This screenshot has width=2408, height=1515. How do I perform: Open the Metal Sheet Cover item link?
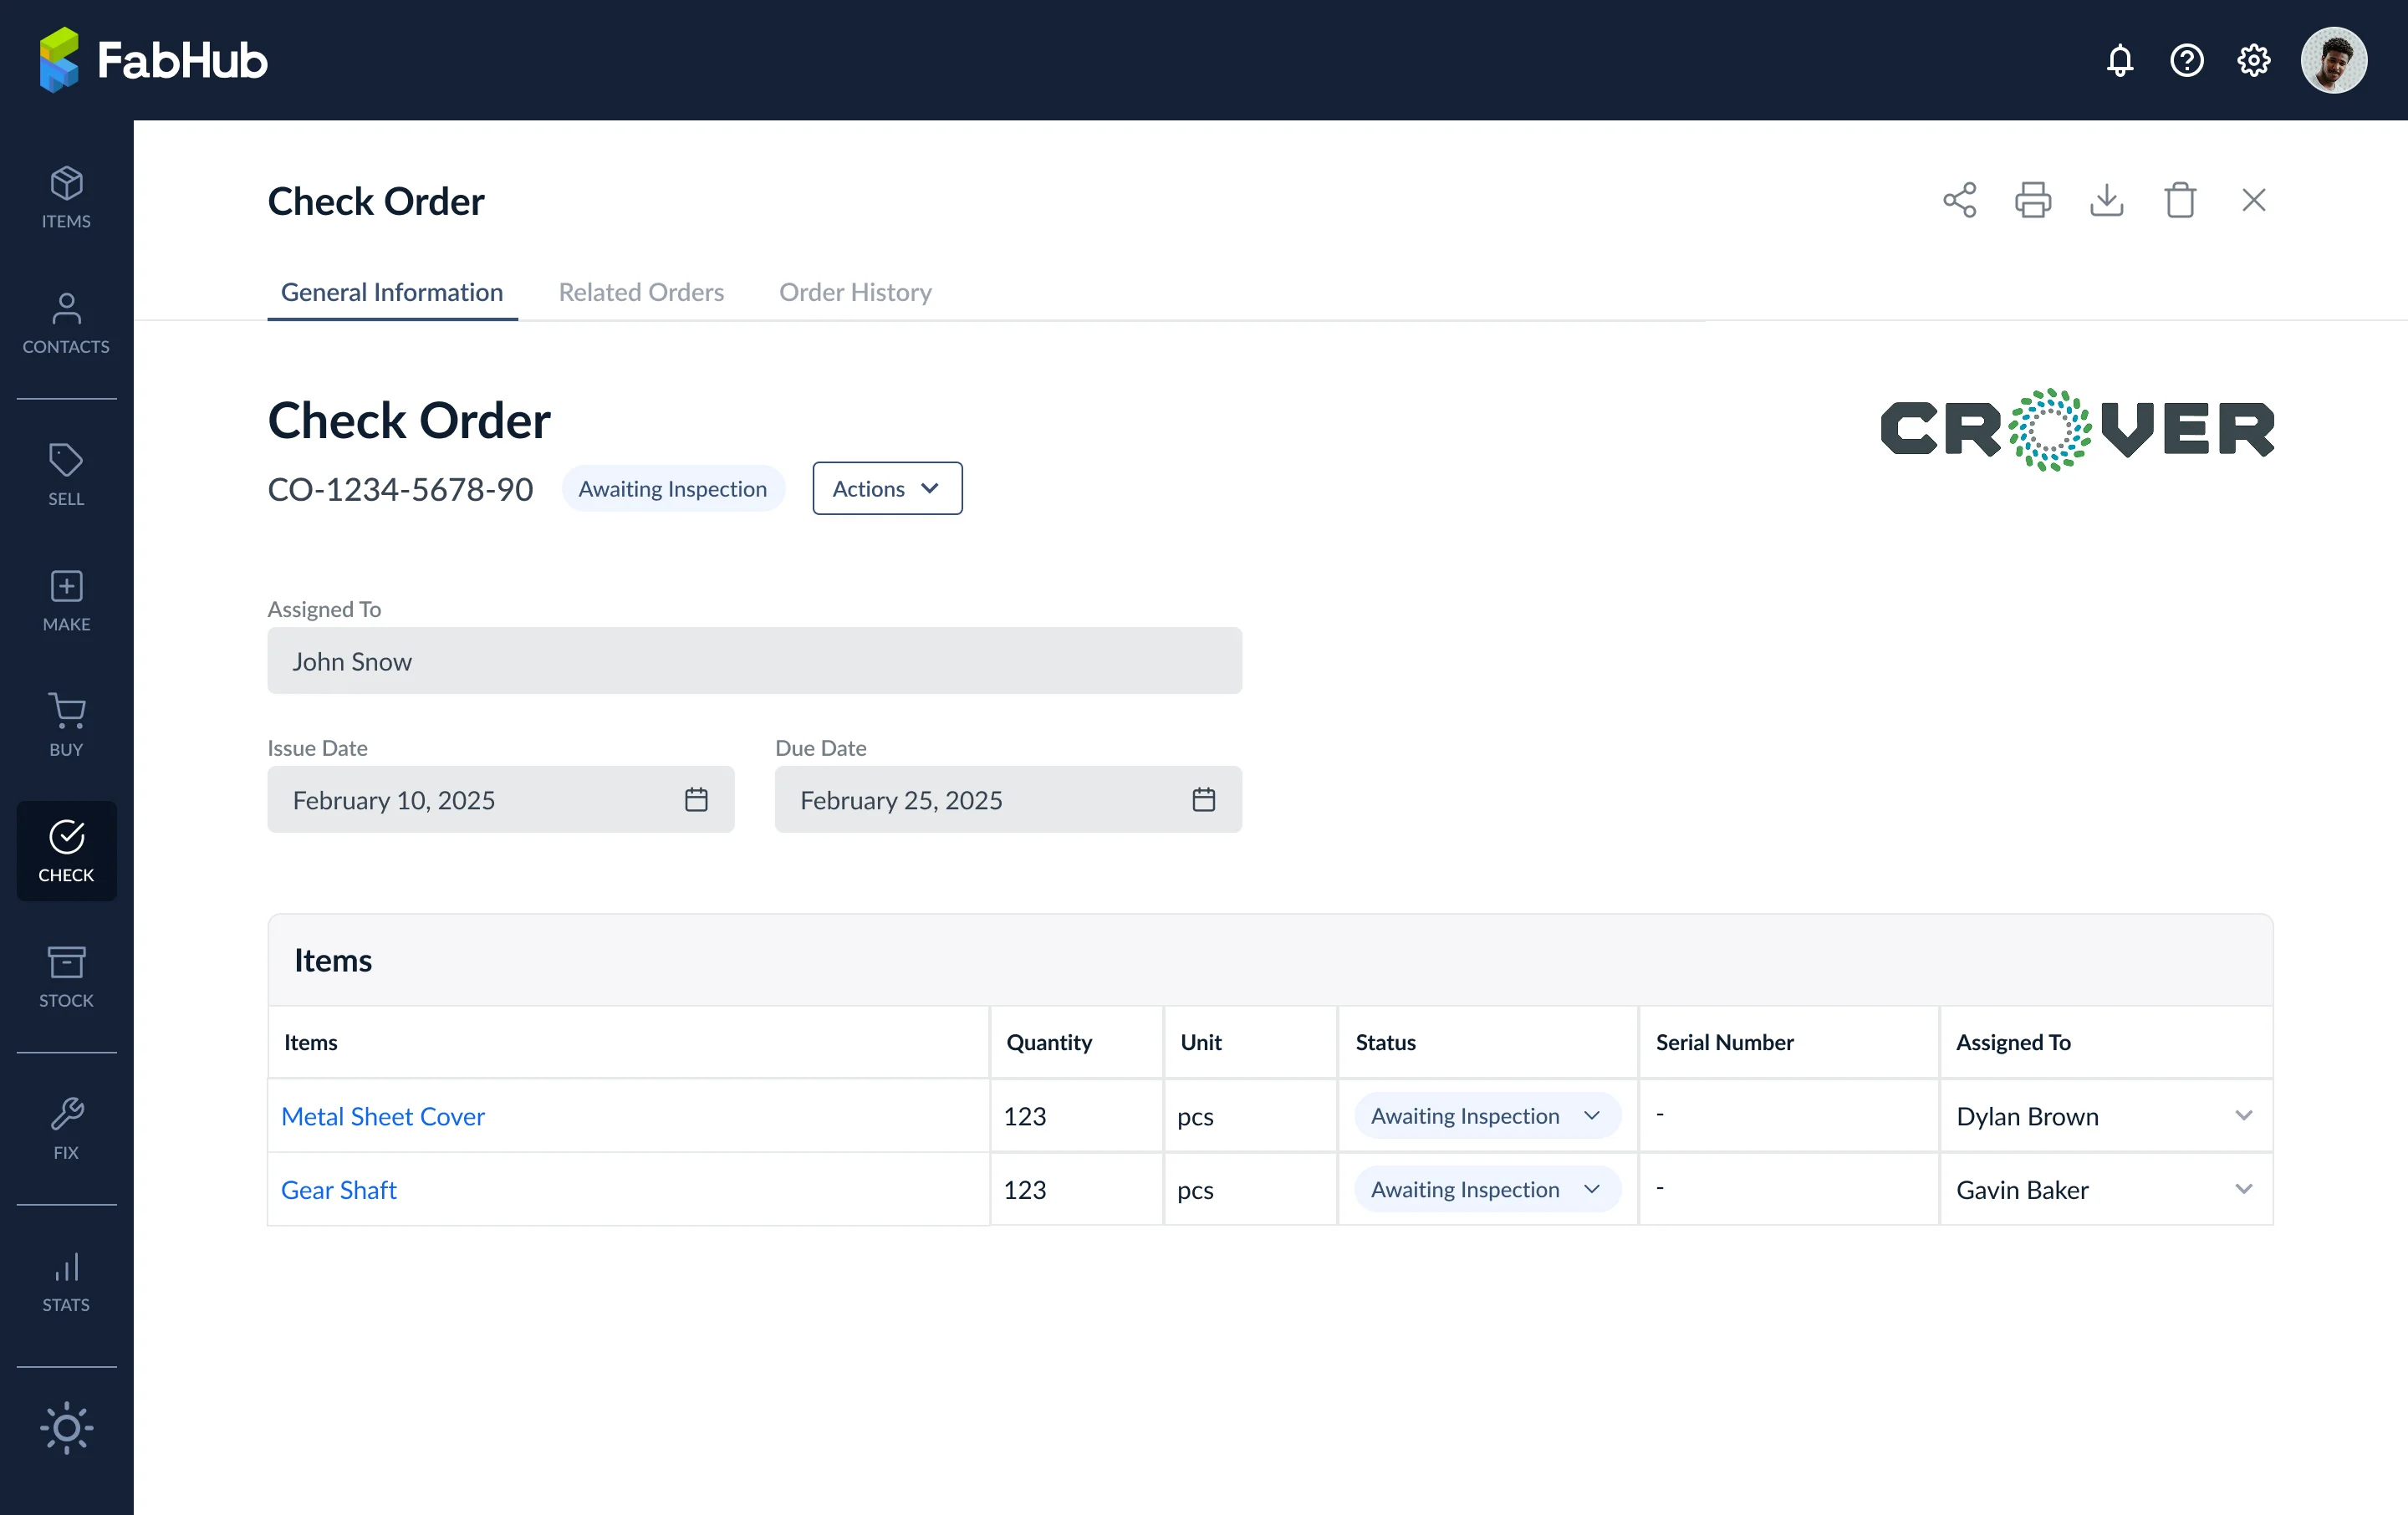(x=382, y=1116)
